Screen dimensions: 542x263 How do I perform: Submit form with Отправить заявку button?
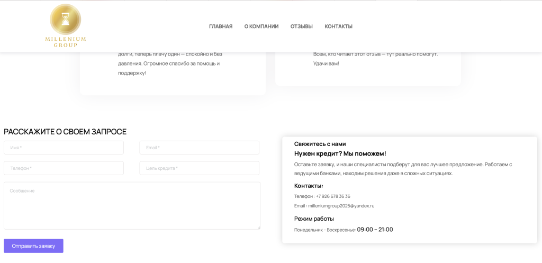(x=33, y=246)
